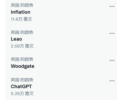Open more options for Woodgate trend

pos(112,60)
